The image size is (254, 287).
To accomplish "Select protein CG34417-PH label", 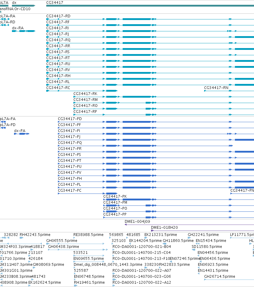I will point(70,179).
